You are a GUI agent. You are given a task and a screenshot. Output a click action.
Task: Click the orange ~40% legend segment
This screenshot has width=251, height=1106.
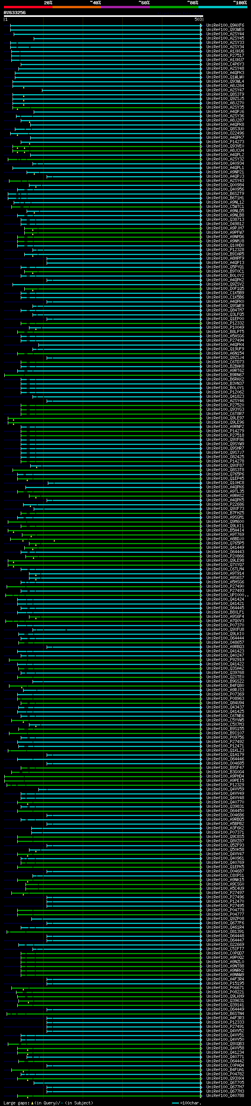(77, 7)
